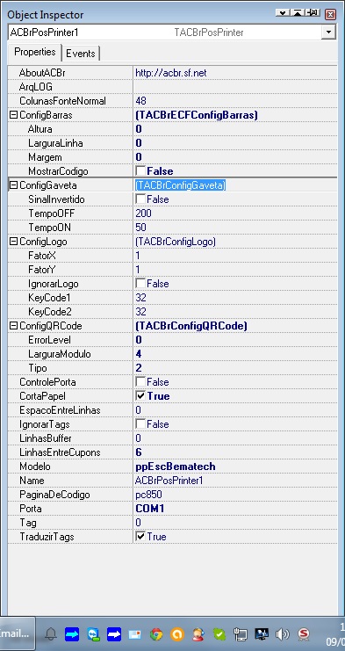Uncheck the CortaPapel checkbox
This screenshot has width=345, height=651.
[x=140, y=395]
